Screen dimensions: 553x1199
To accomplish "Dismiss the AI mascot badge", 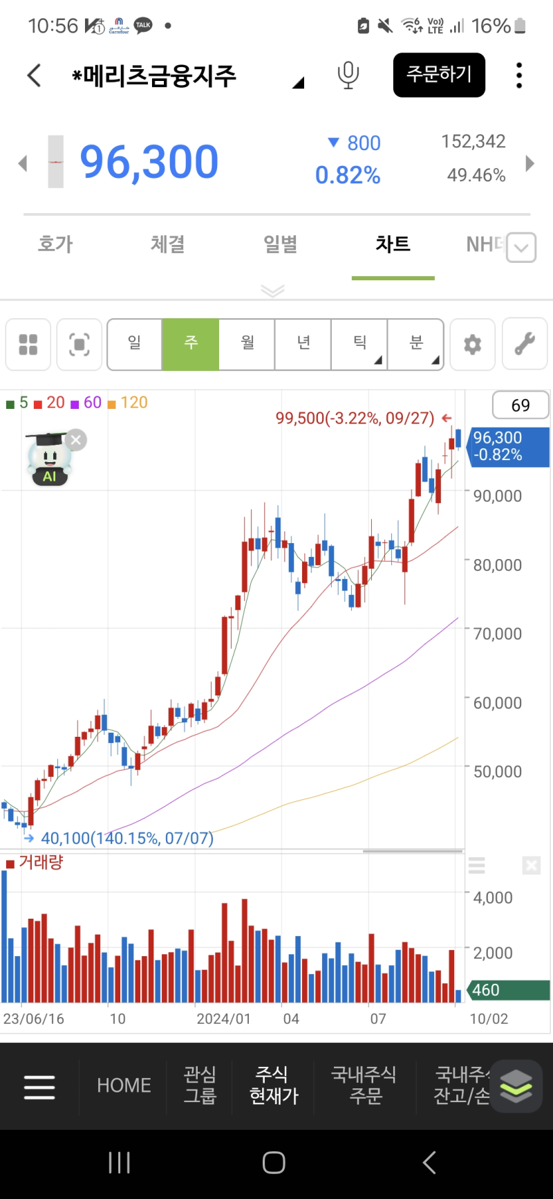I will 76,439.
